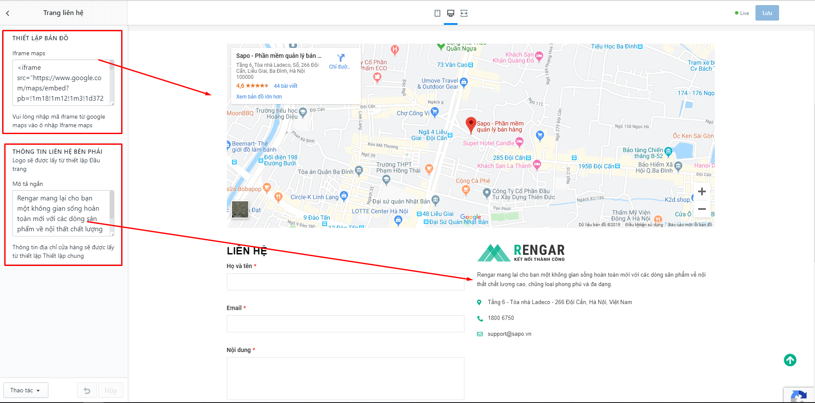Click the Trang liên hệ page title
The height and width of the screenshot is (403, 815).
tap(63, 13)
